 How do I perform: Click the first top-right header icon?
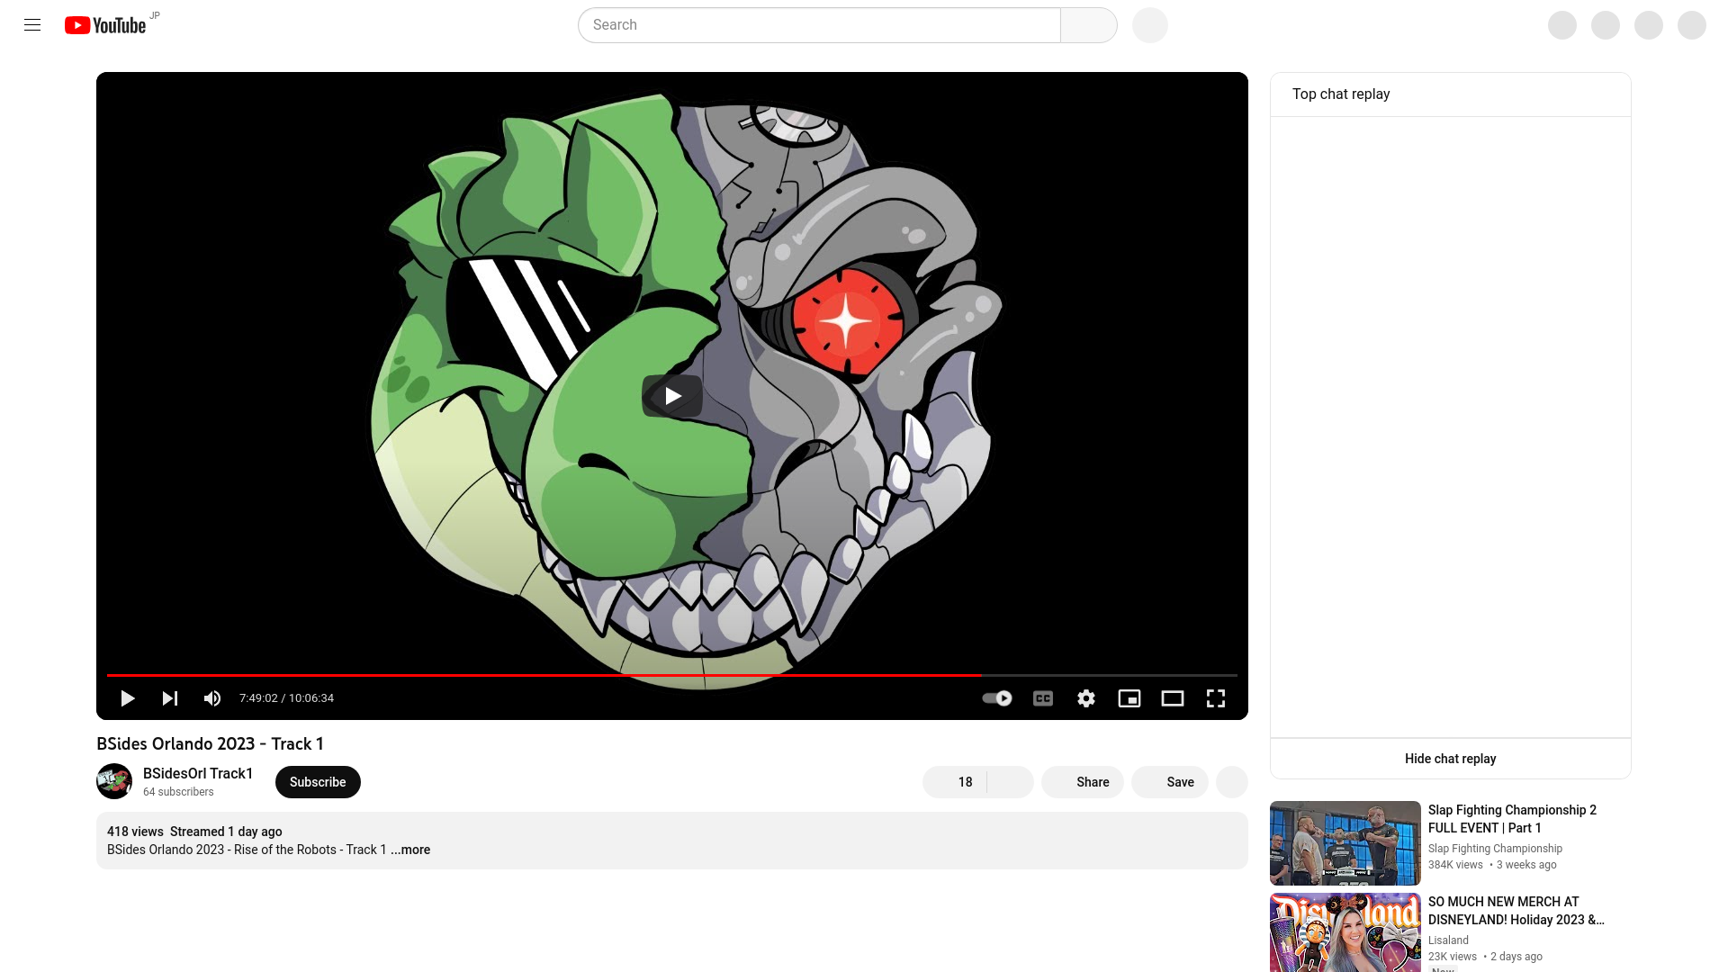(1562, 25)
